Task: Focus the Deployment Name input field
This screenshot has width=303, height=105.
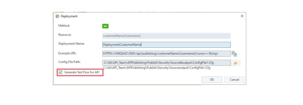Action: (x=166, y=45)
